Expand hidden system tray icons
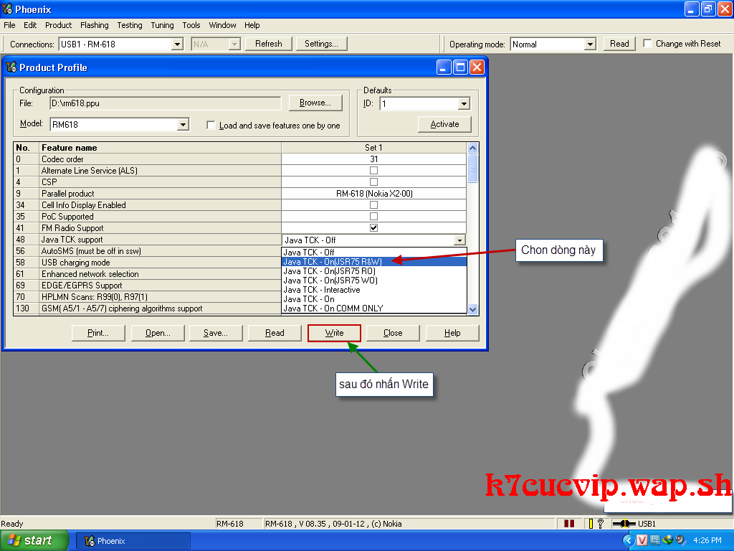734x551 pixels. coord(629,540)
